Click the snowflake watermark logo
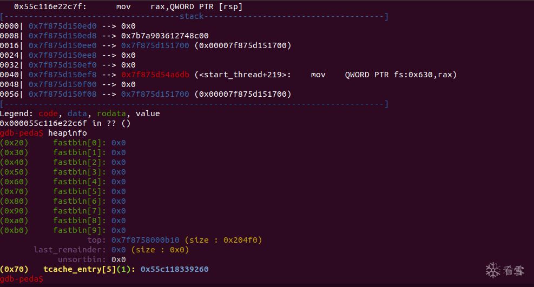This screenshot has height=287, width=534. (x=493, y=269)
